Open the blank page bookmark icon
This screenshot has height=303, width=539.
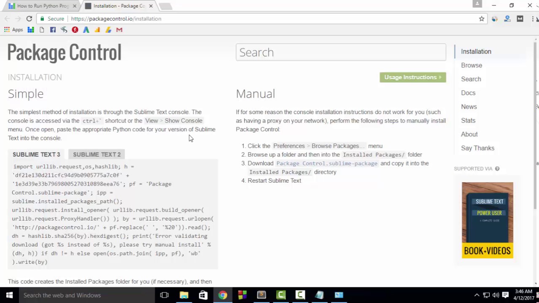[42, 30]
